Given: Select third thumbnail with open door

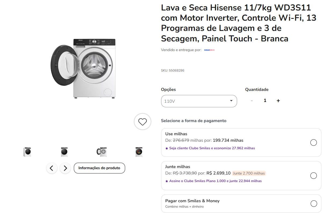Looking at the screenshot, I should point(101,152).
